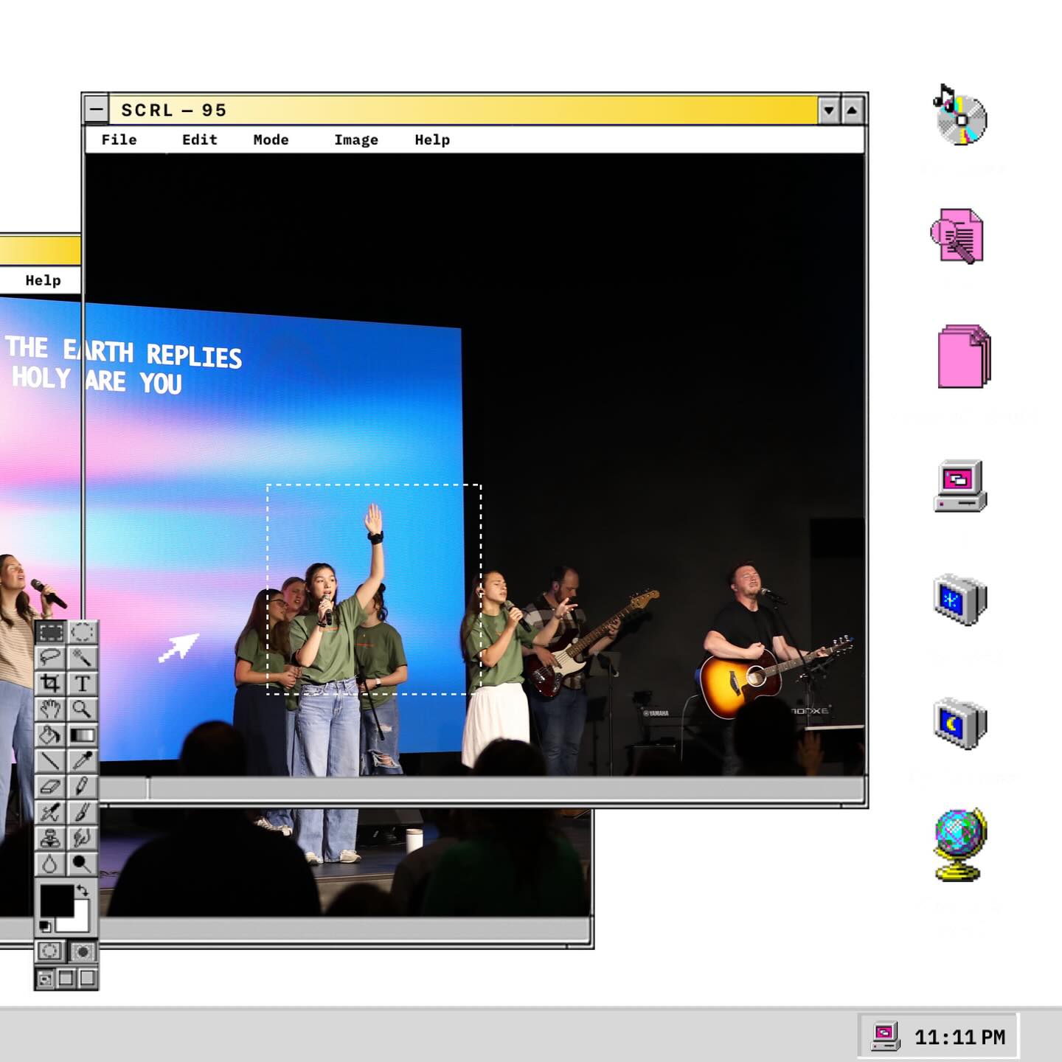
Task: Swap foreground and background colors
Action: tap(83, 890)
